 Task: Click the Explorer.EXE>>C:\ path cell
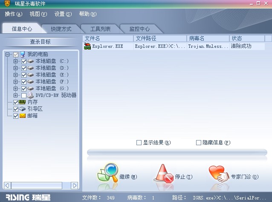point(160,46)
